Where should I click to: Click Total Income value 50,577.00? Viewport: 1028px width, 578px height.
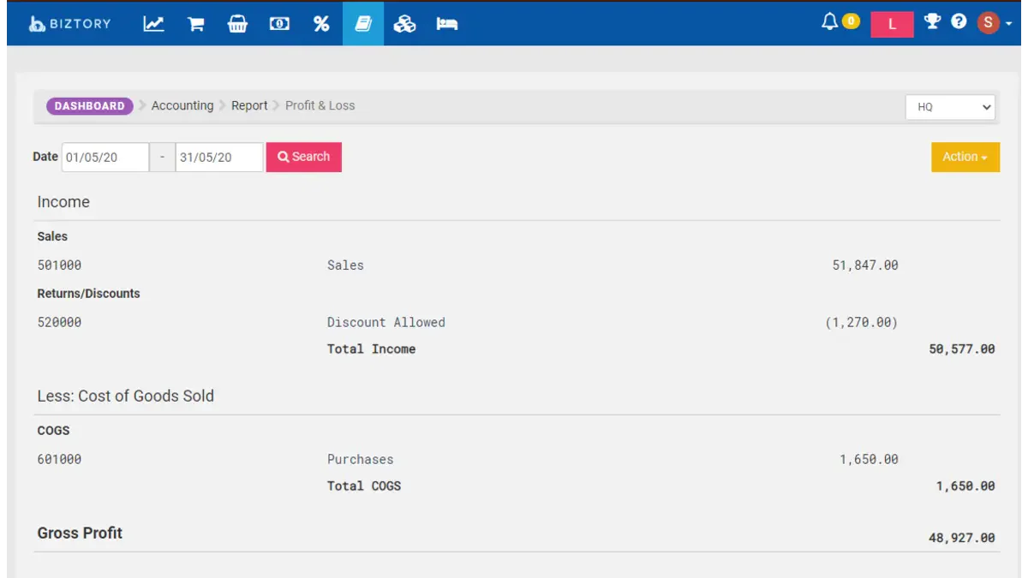962,349
